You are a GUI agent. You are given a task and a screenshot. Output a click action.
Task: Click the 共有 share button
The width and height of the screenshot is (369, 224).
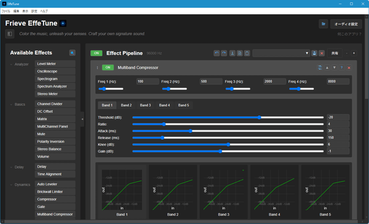click(335, 54)
